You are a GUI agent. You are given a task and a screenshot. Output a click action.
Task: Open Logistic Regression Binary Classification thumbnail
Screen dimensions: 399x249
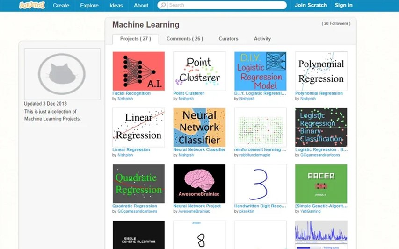pyautogui.click(x=321, y=128)
